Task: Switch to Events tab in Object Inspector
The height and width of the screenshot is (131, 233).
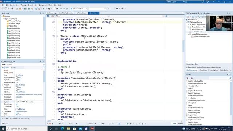Action: (13, 68)
